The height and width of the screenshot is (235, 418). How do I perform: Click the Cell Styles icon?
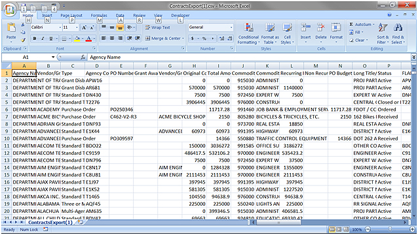pos(287,28)
